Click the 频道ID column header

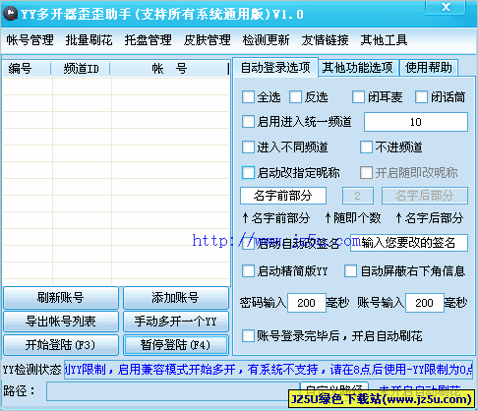click(x=81, y=69)
